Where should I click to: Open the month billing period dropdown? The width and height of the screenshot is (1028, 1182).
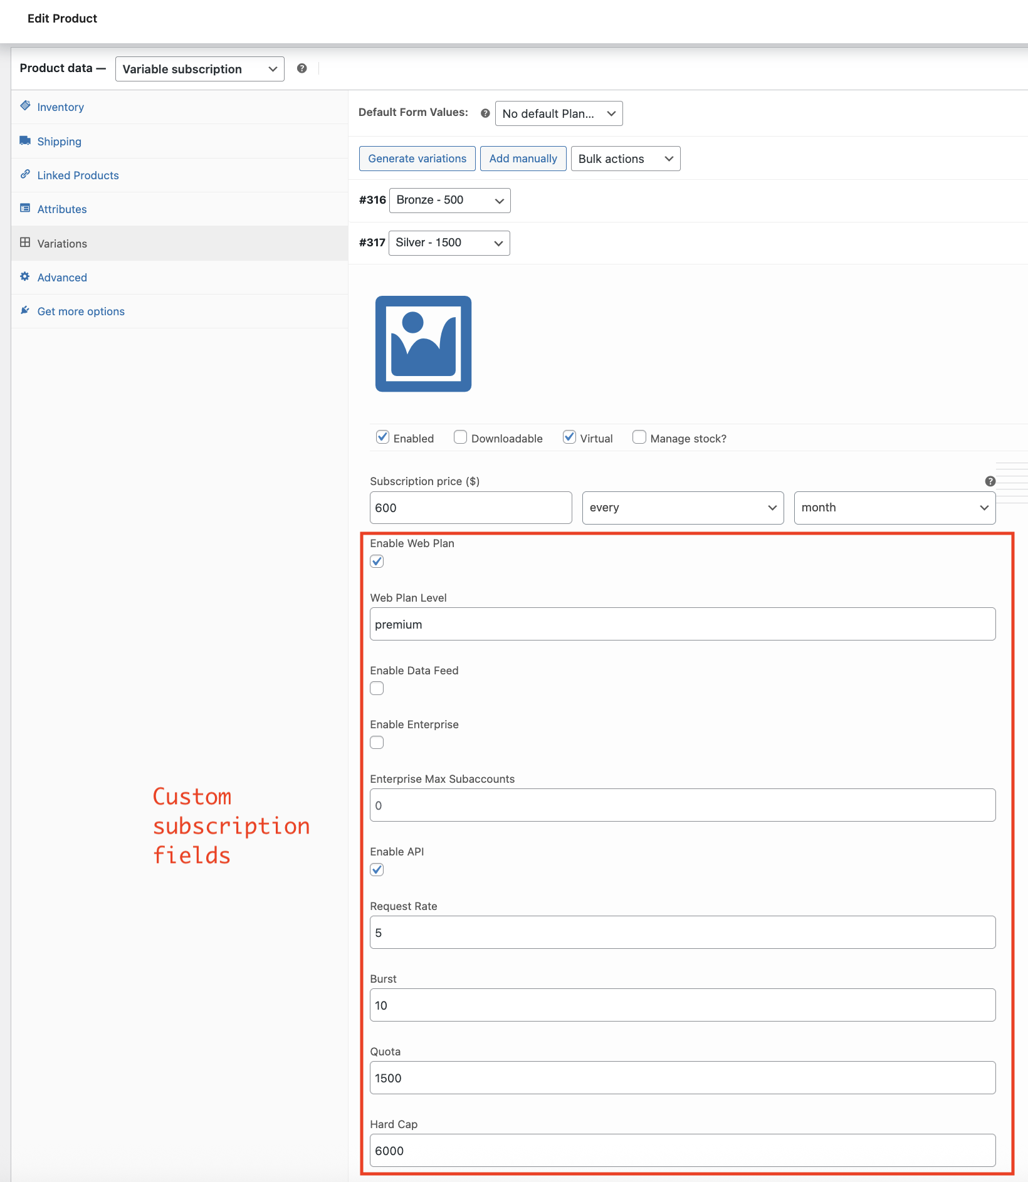tap(894, 508)
